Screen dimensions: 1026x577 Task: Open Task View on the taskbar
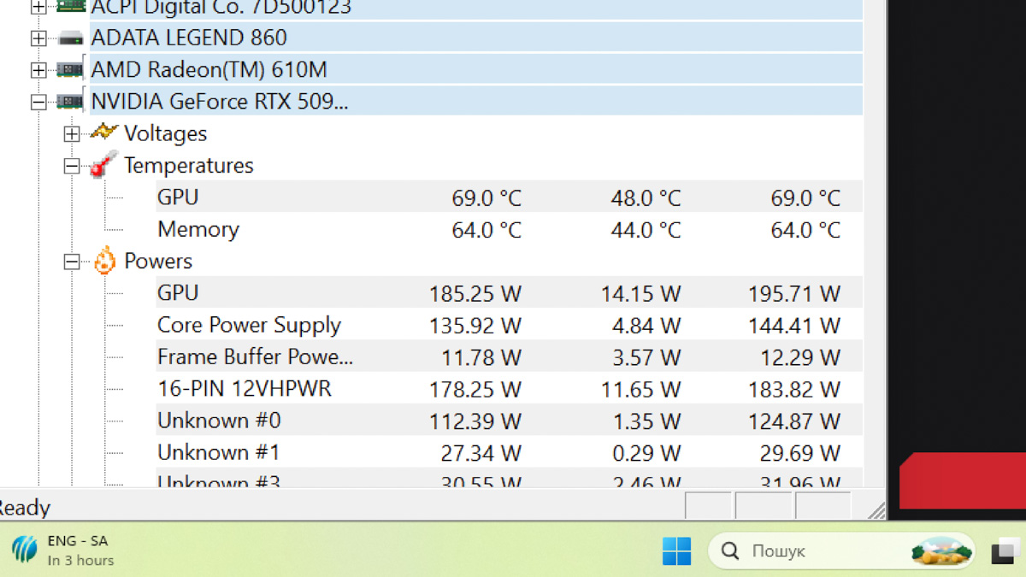click(1005, 552)
